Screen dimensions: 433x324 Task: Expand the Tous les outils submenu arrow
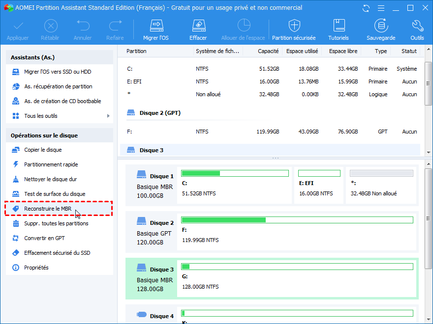(108, 116)
